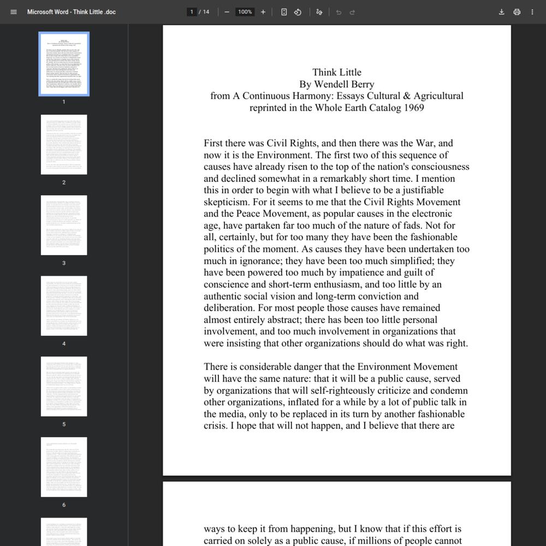Select page 5 thumbnail

[x=64, y=387]
